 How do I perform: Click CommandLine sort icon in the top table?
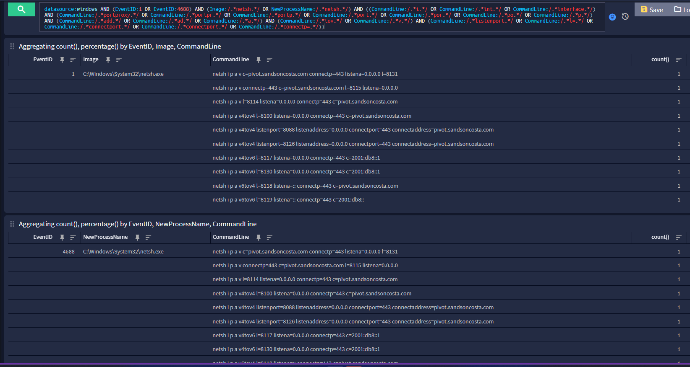[269, 60]
